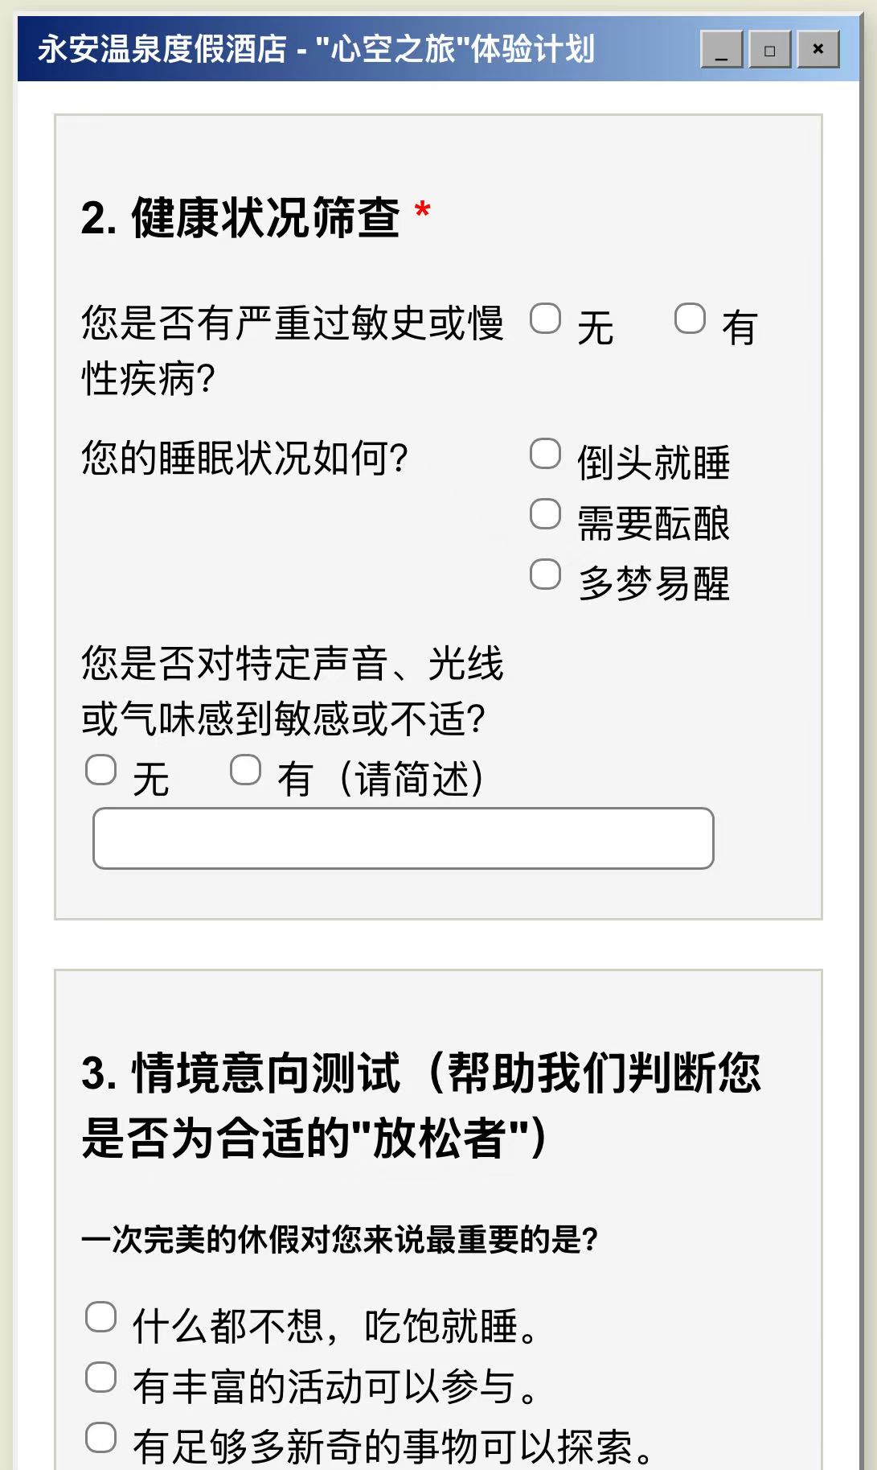This screenshot has height=1470, width=877.
Task: Close the 心空之旅 form window
Action: 818,50
